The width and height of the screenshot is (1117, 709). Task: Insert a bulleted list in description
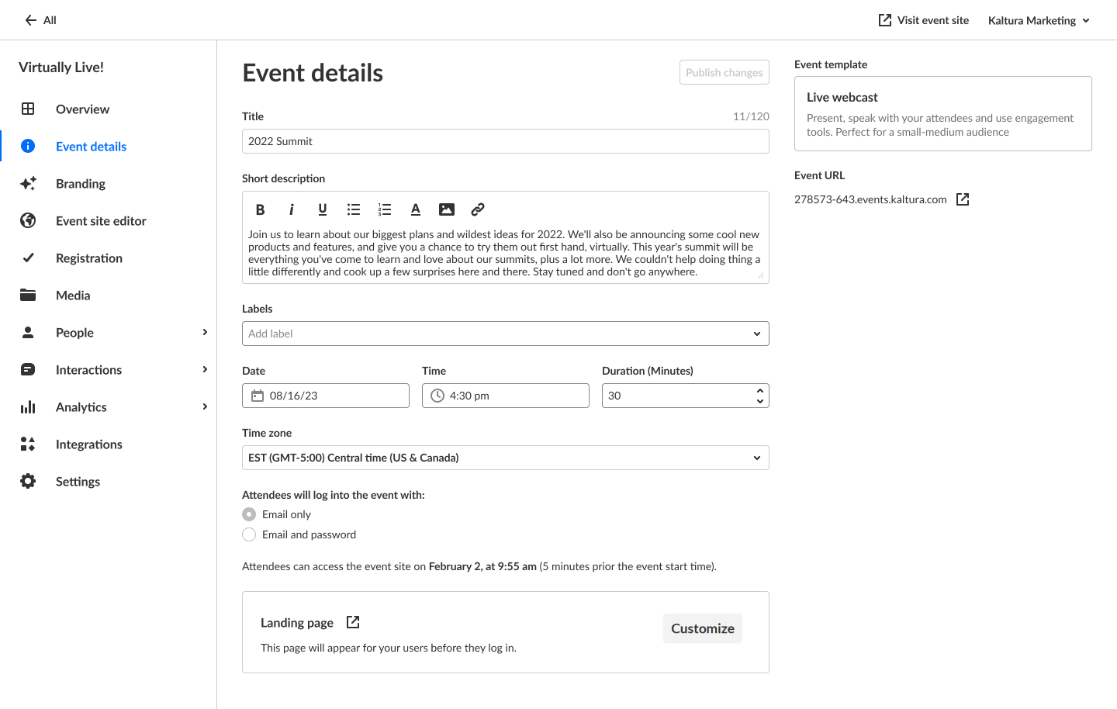(354, 209)
